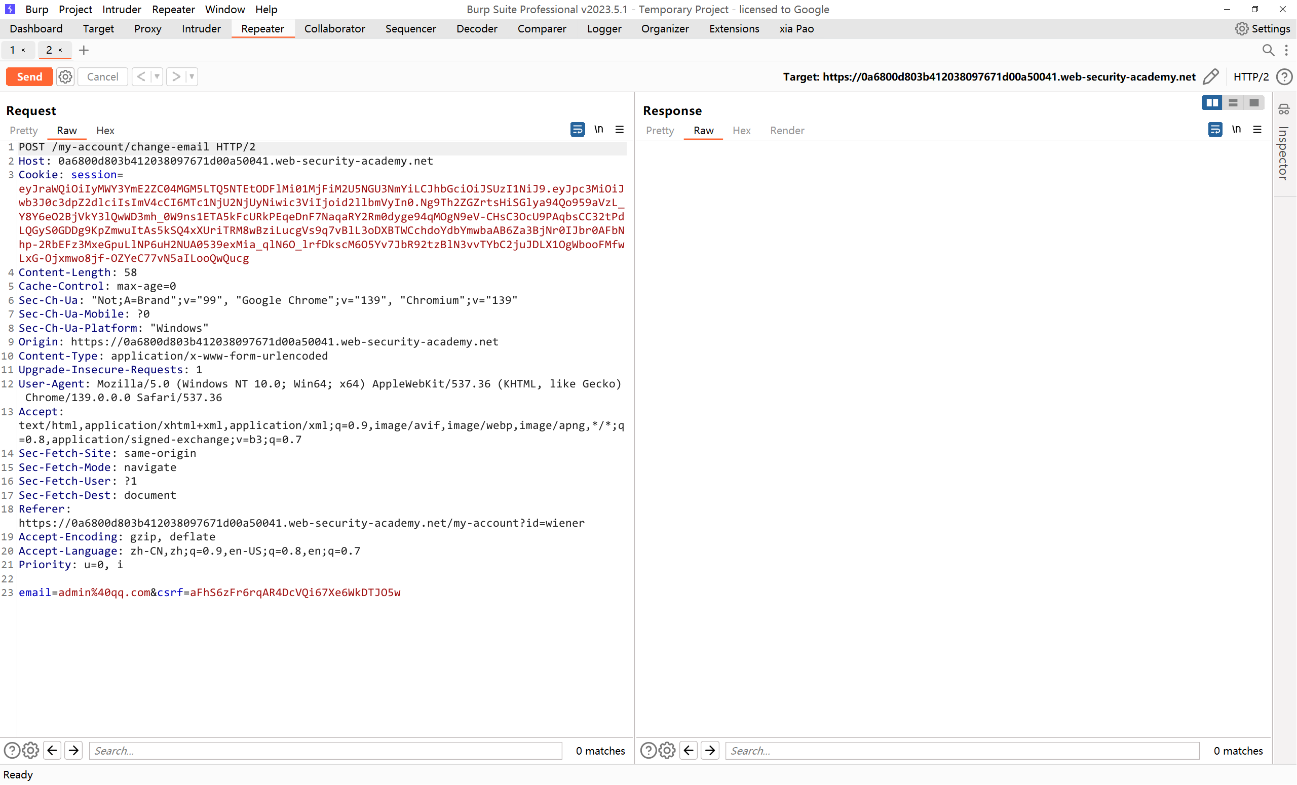Open the Repeater search magnifier icon

pos(1268,50)
